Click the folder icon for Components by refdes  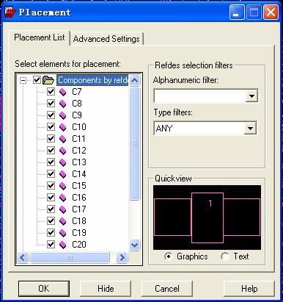click(48, 80)
